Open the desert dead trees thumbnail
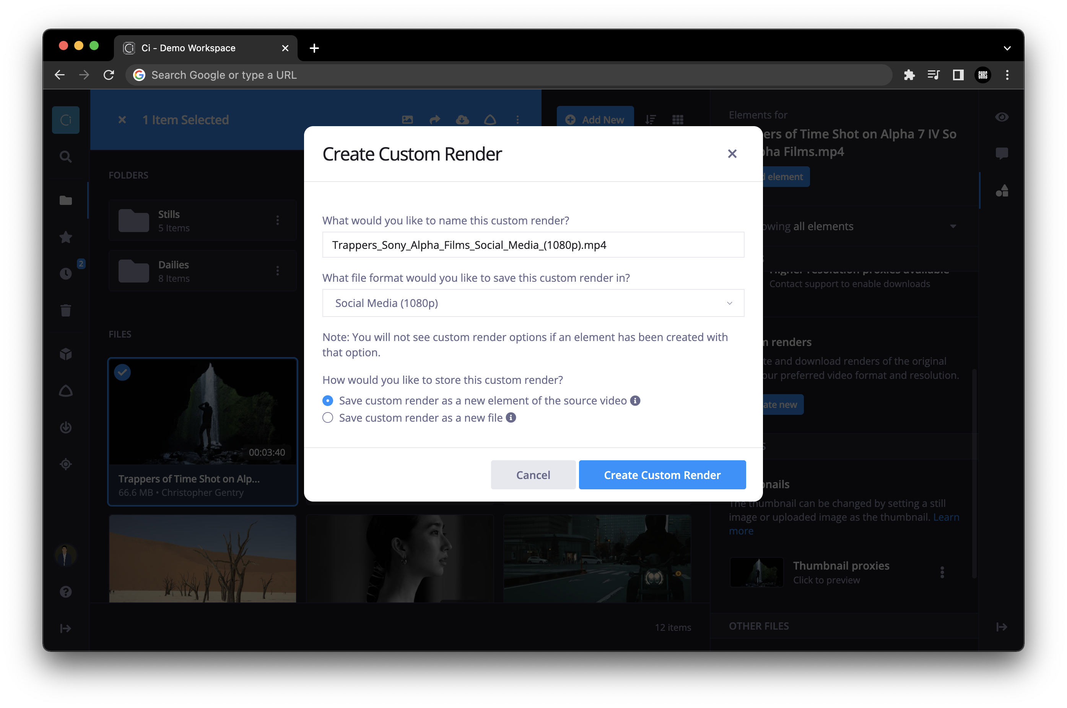 202,559
